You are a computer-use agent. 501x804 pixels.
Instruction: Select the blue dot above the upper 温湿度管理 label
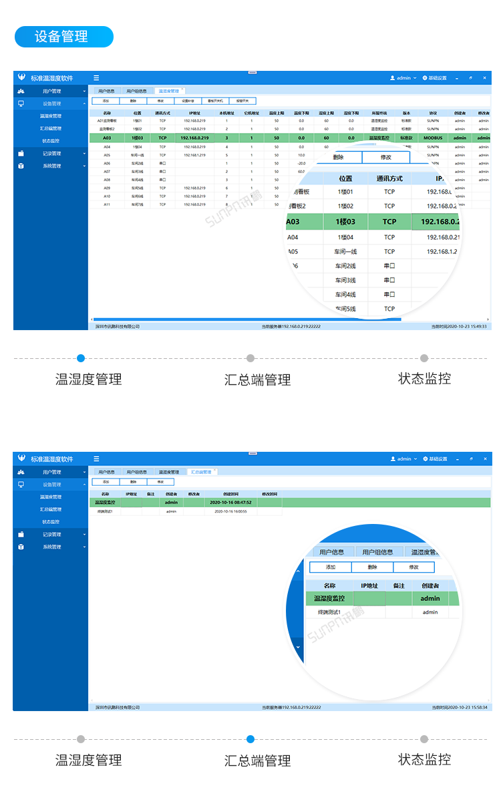(x=81, y=358)
